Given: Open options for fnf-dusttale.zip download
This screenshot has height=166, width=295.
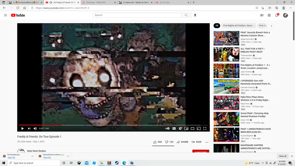Looking at the screenshot, I should pyautogui.click(x=32, y=156).
